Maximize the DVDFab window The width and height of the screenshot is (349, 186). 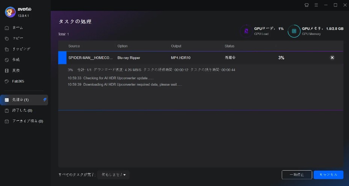coord(335,5)
